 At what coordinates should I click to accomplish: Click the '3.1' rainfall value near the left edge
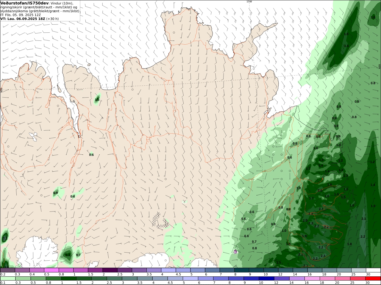[5, 239]
